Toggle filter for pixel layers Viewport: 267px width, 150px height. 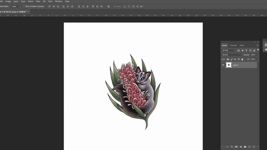point(239,50)
